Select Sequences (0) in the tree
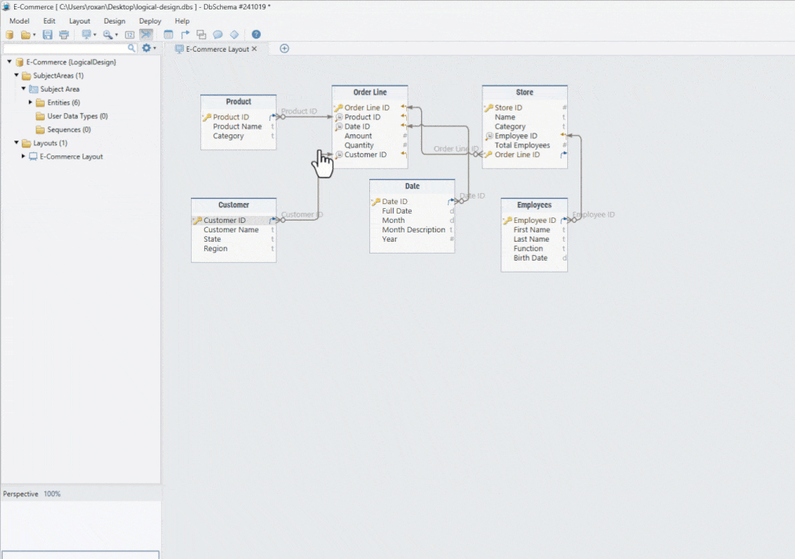The height and width of the screenshot is (559, 795). pos(69,130)
